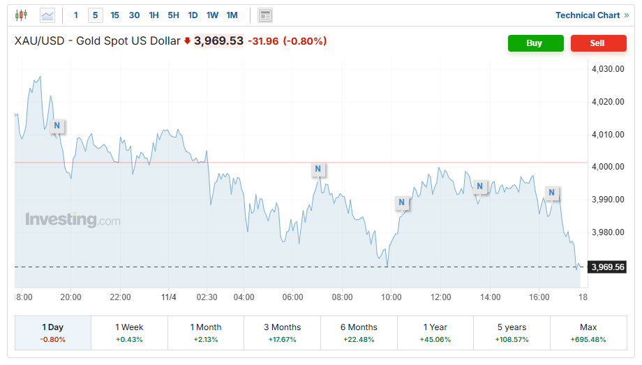Viewport: 642px width, 365px height.
Task: Open the N news marker after 16:00
Action: 552,193
